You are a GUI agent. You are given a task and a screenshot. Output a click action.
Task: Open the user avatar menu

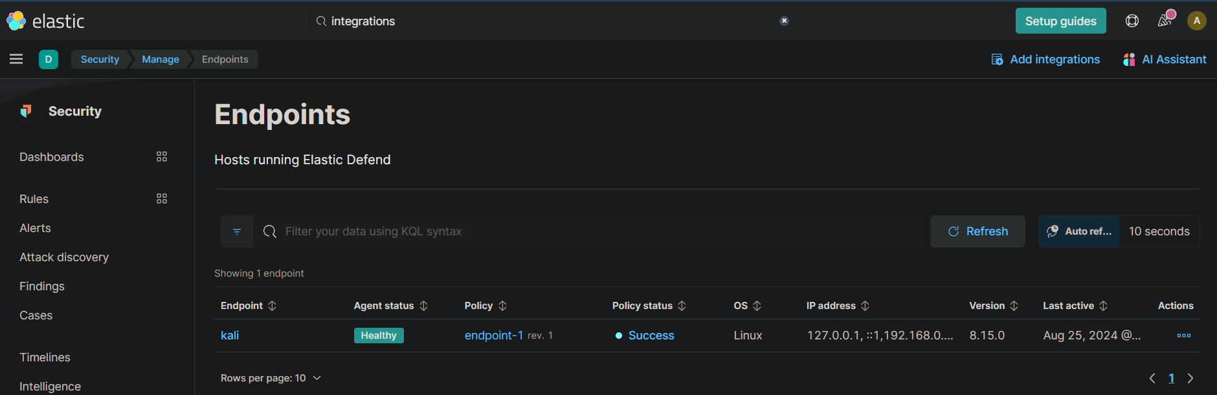1196,21
